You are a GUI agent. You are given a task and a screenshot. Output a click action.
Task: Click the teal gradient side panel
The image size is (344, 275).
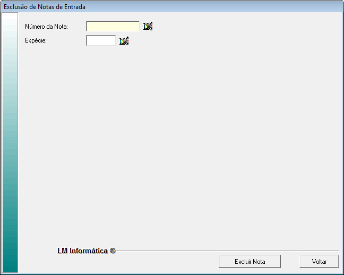pyautogui.click(x=10, y=143)
